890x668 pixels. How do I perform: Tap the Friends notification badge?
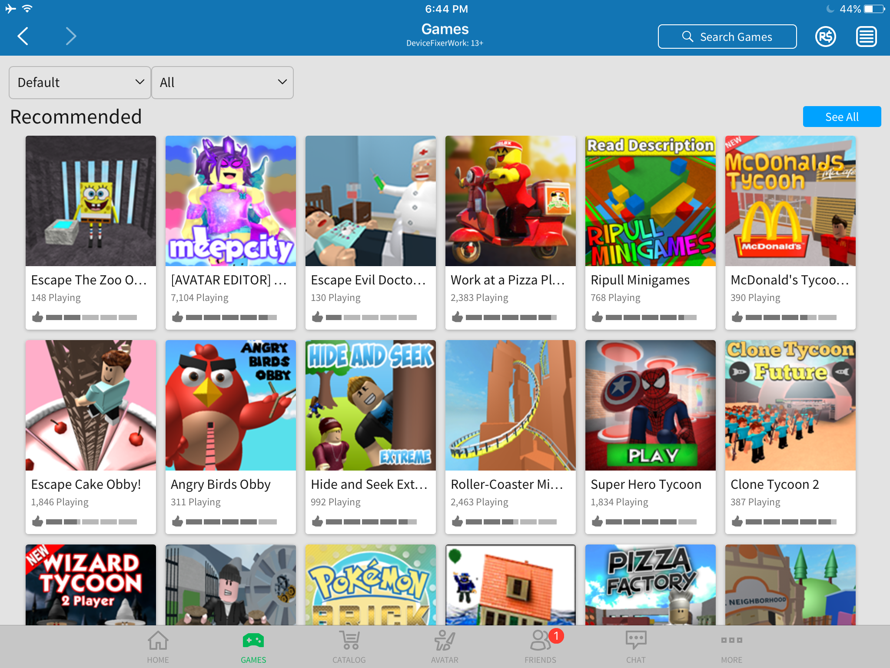coord(556,636)
